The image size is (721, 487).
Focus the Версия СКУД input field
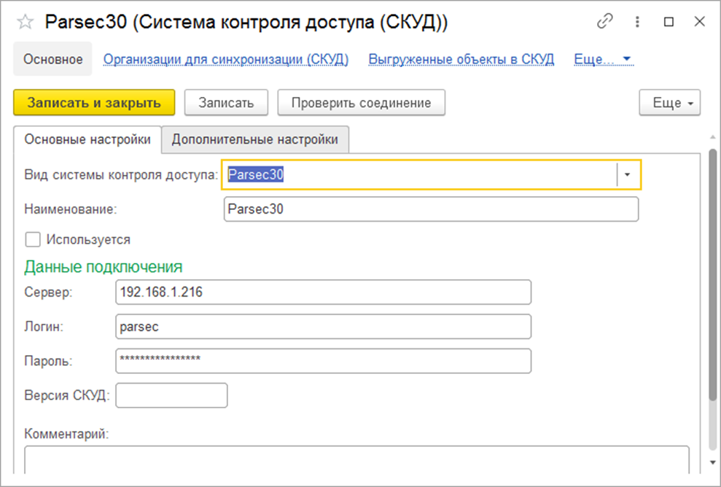[x=171, y=395]
